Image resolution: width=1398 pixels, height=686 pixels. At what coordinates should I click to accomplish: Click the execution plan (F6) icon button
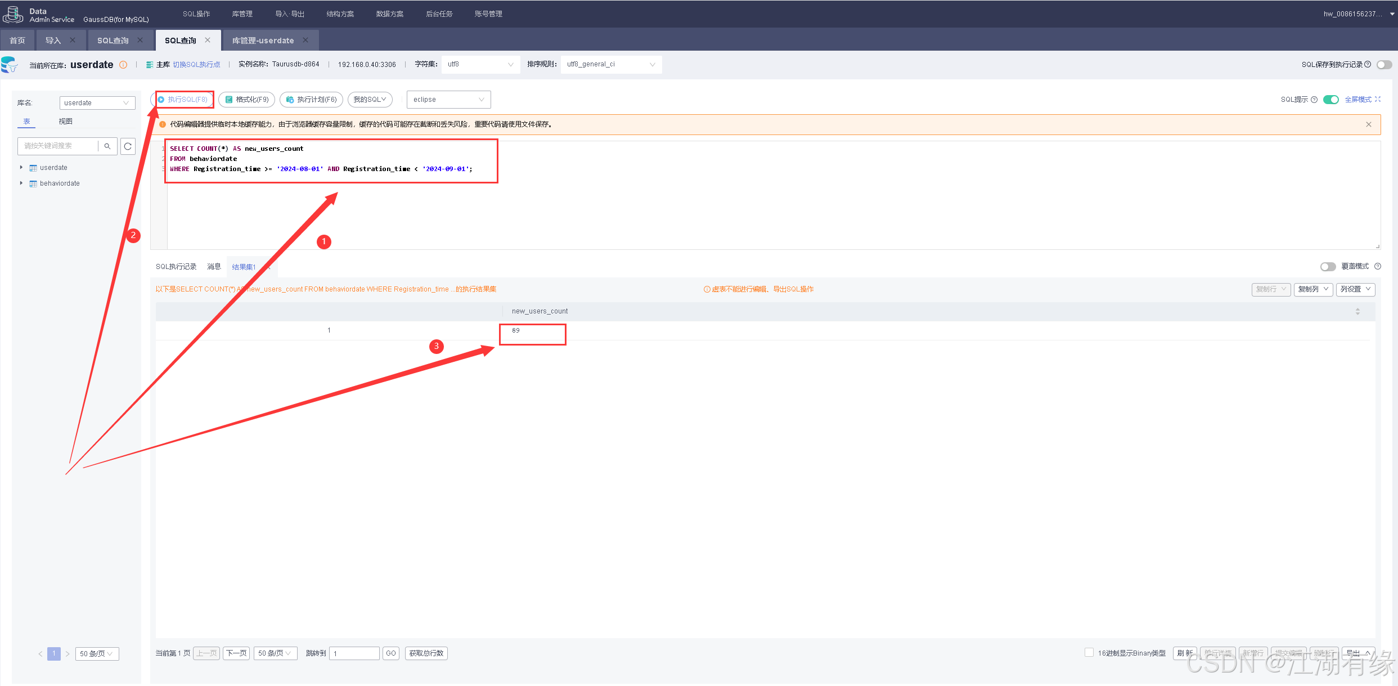[x=290, y=100]
